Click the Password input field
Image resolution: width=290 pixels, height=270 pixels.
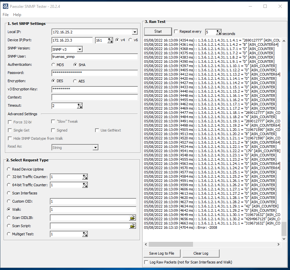95,73
